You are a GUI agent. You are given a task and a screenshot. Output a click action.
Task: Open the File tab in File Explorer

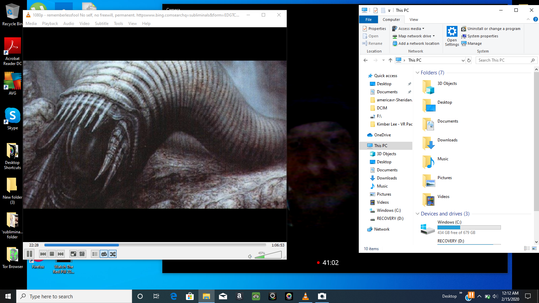click(x=369, y=20)
